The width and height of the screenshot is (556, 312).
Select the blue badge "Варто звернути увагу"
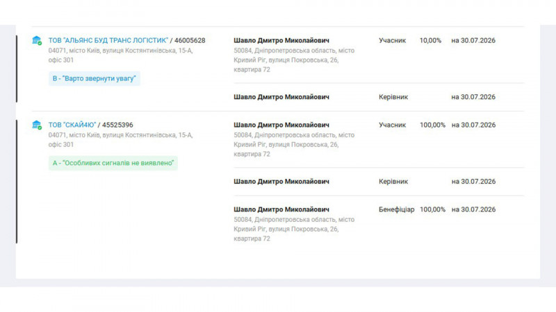[x=95, y=78]
